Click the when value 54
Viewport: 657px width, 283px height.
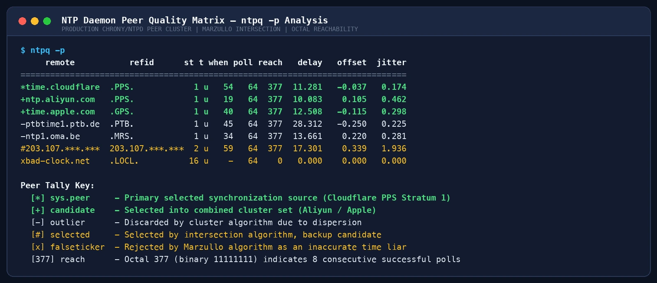click(228, 87)
